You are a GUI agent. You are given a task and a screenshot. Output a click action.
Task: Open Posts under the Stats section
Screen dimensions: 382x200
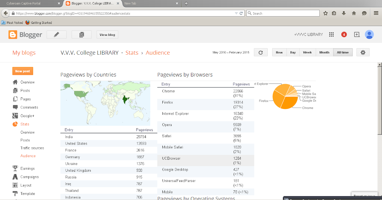[25, 140]
